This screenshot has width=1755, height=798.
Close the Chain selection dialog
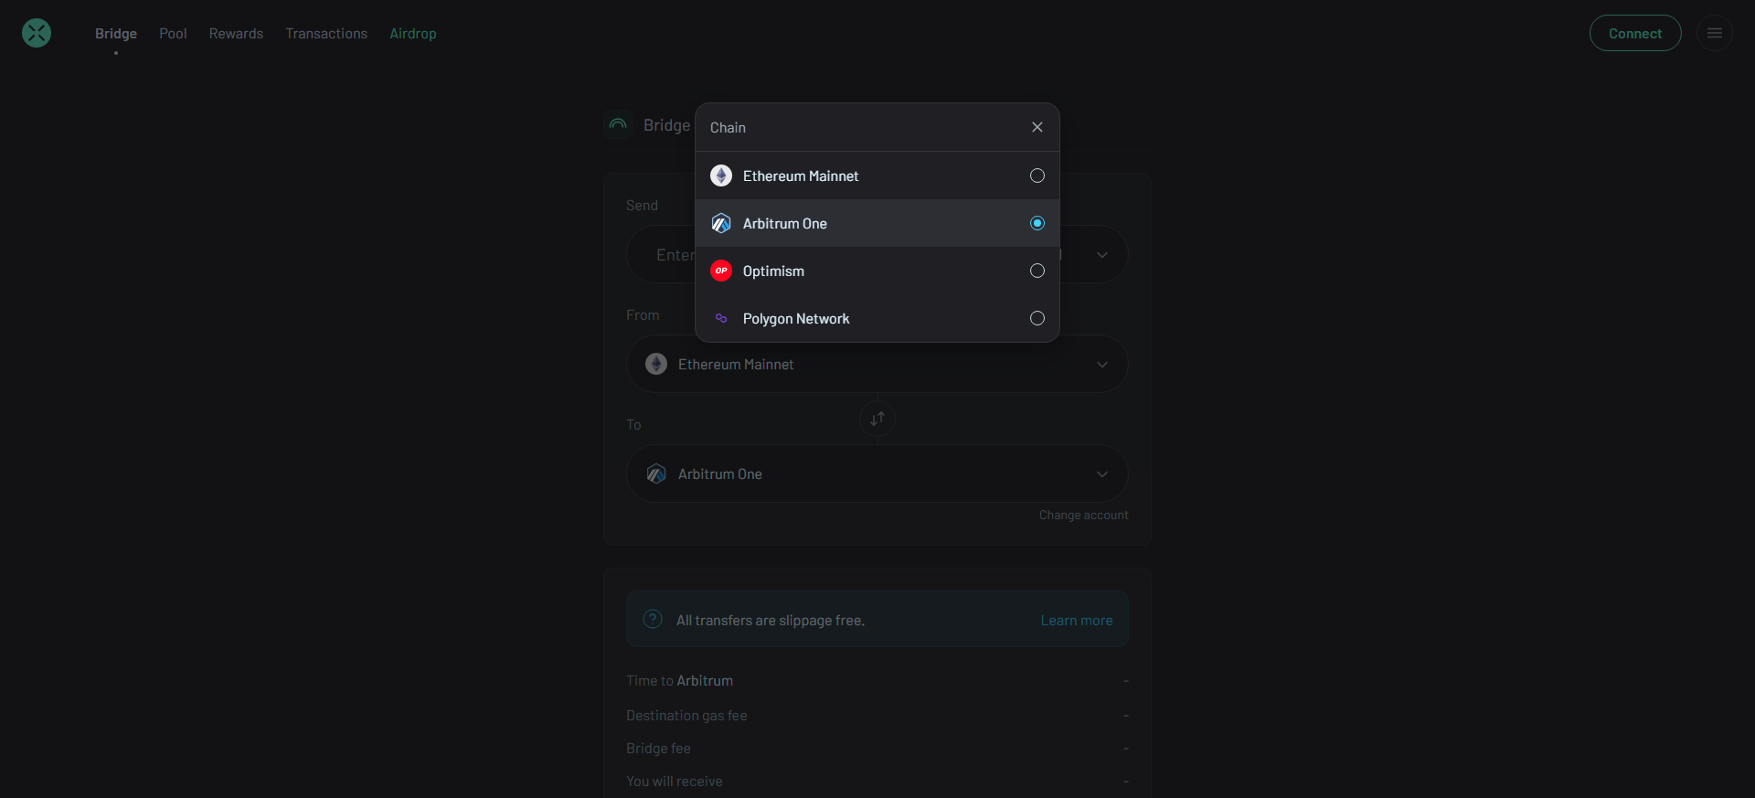point(1037,127)
